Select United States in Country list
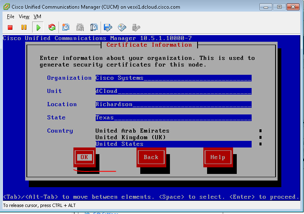The height and width of the screenshot is (214, 304). pos(174,144)
